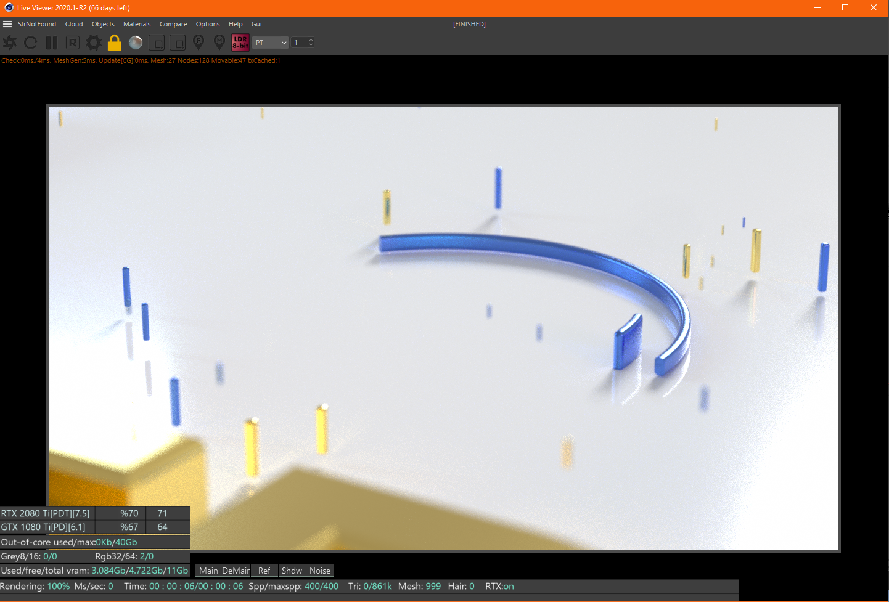Click the orange Check/MeshGen stats line
889x602 pixels.
coord(141,60)
